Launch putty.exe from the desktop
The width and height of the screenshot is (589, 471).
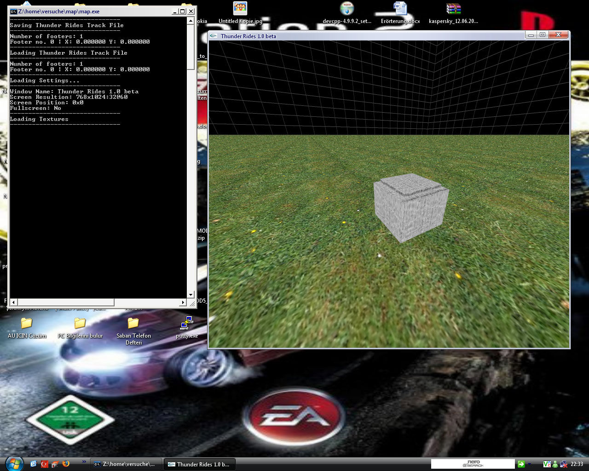click(187, 323)
